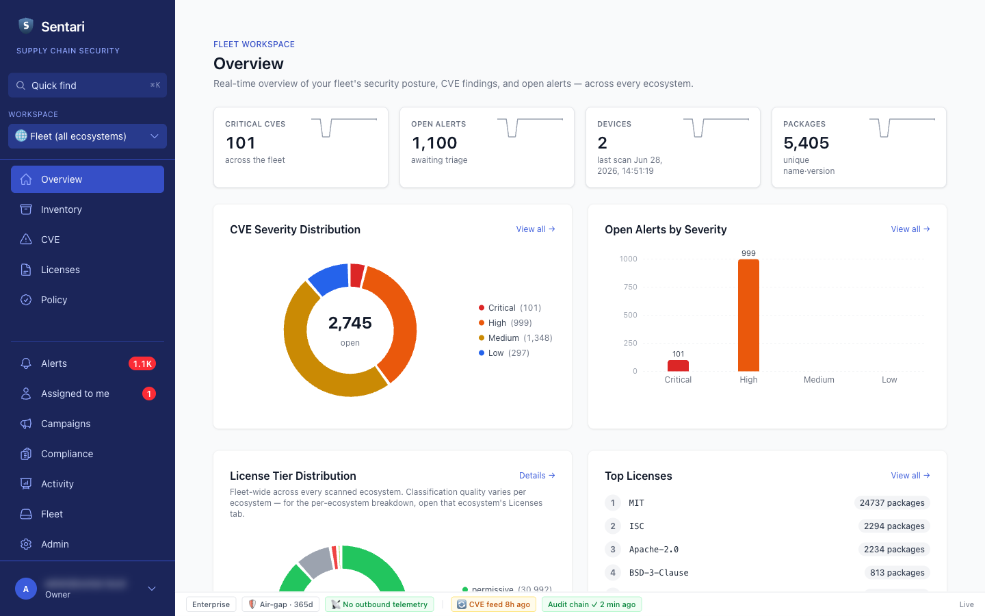985x616 pixels.
Task: Click the Fleet drive icon
Action: click(26, 514)
